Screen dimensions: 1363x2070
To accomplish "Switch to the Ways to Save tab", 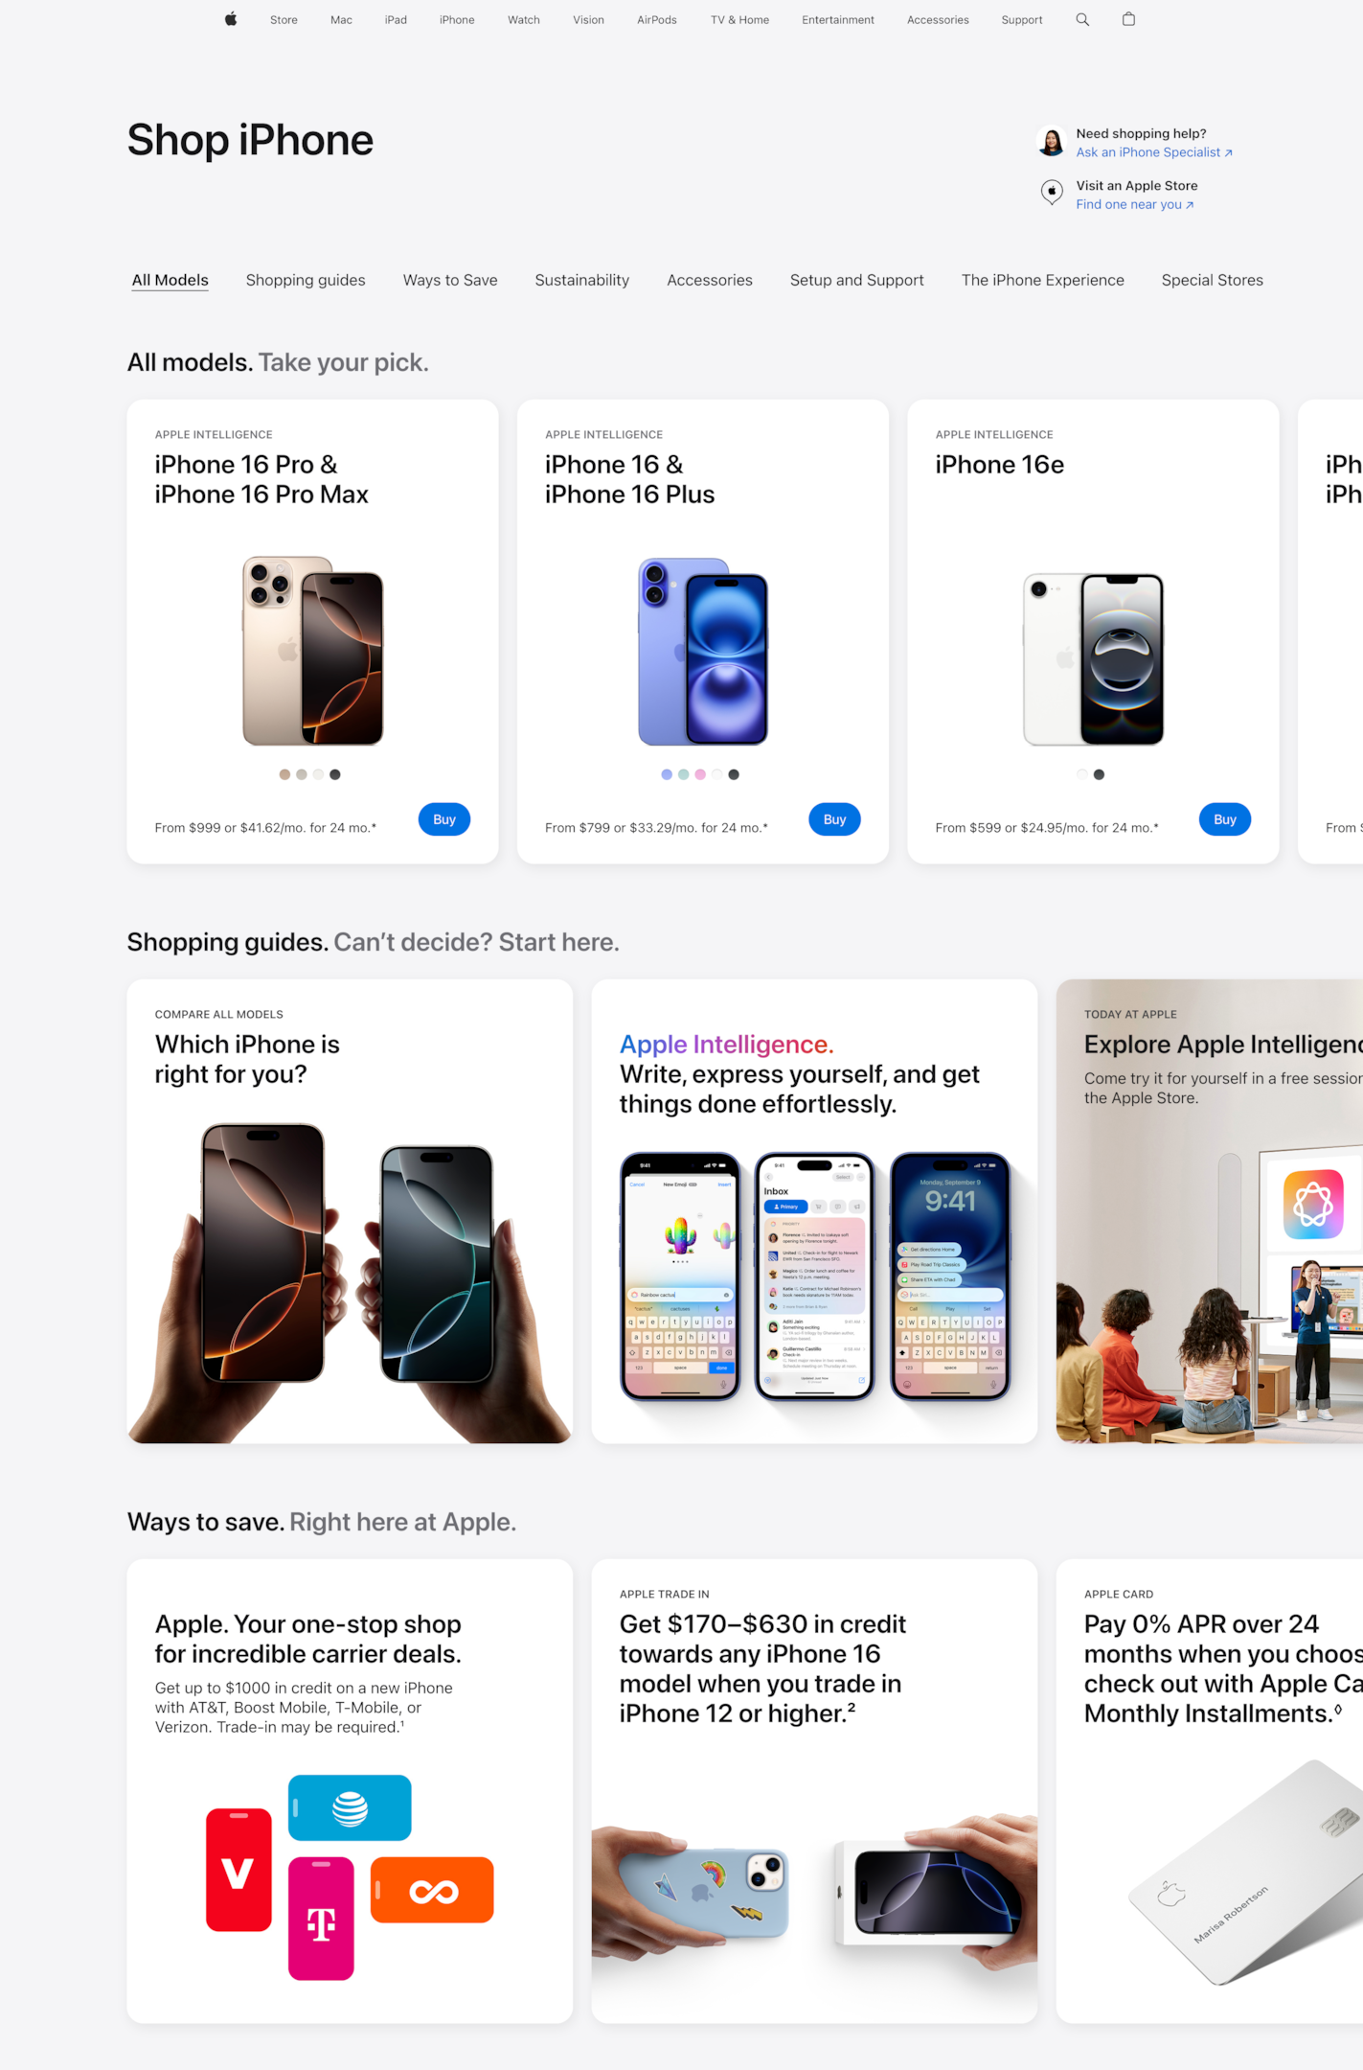I will click(450, 280).
